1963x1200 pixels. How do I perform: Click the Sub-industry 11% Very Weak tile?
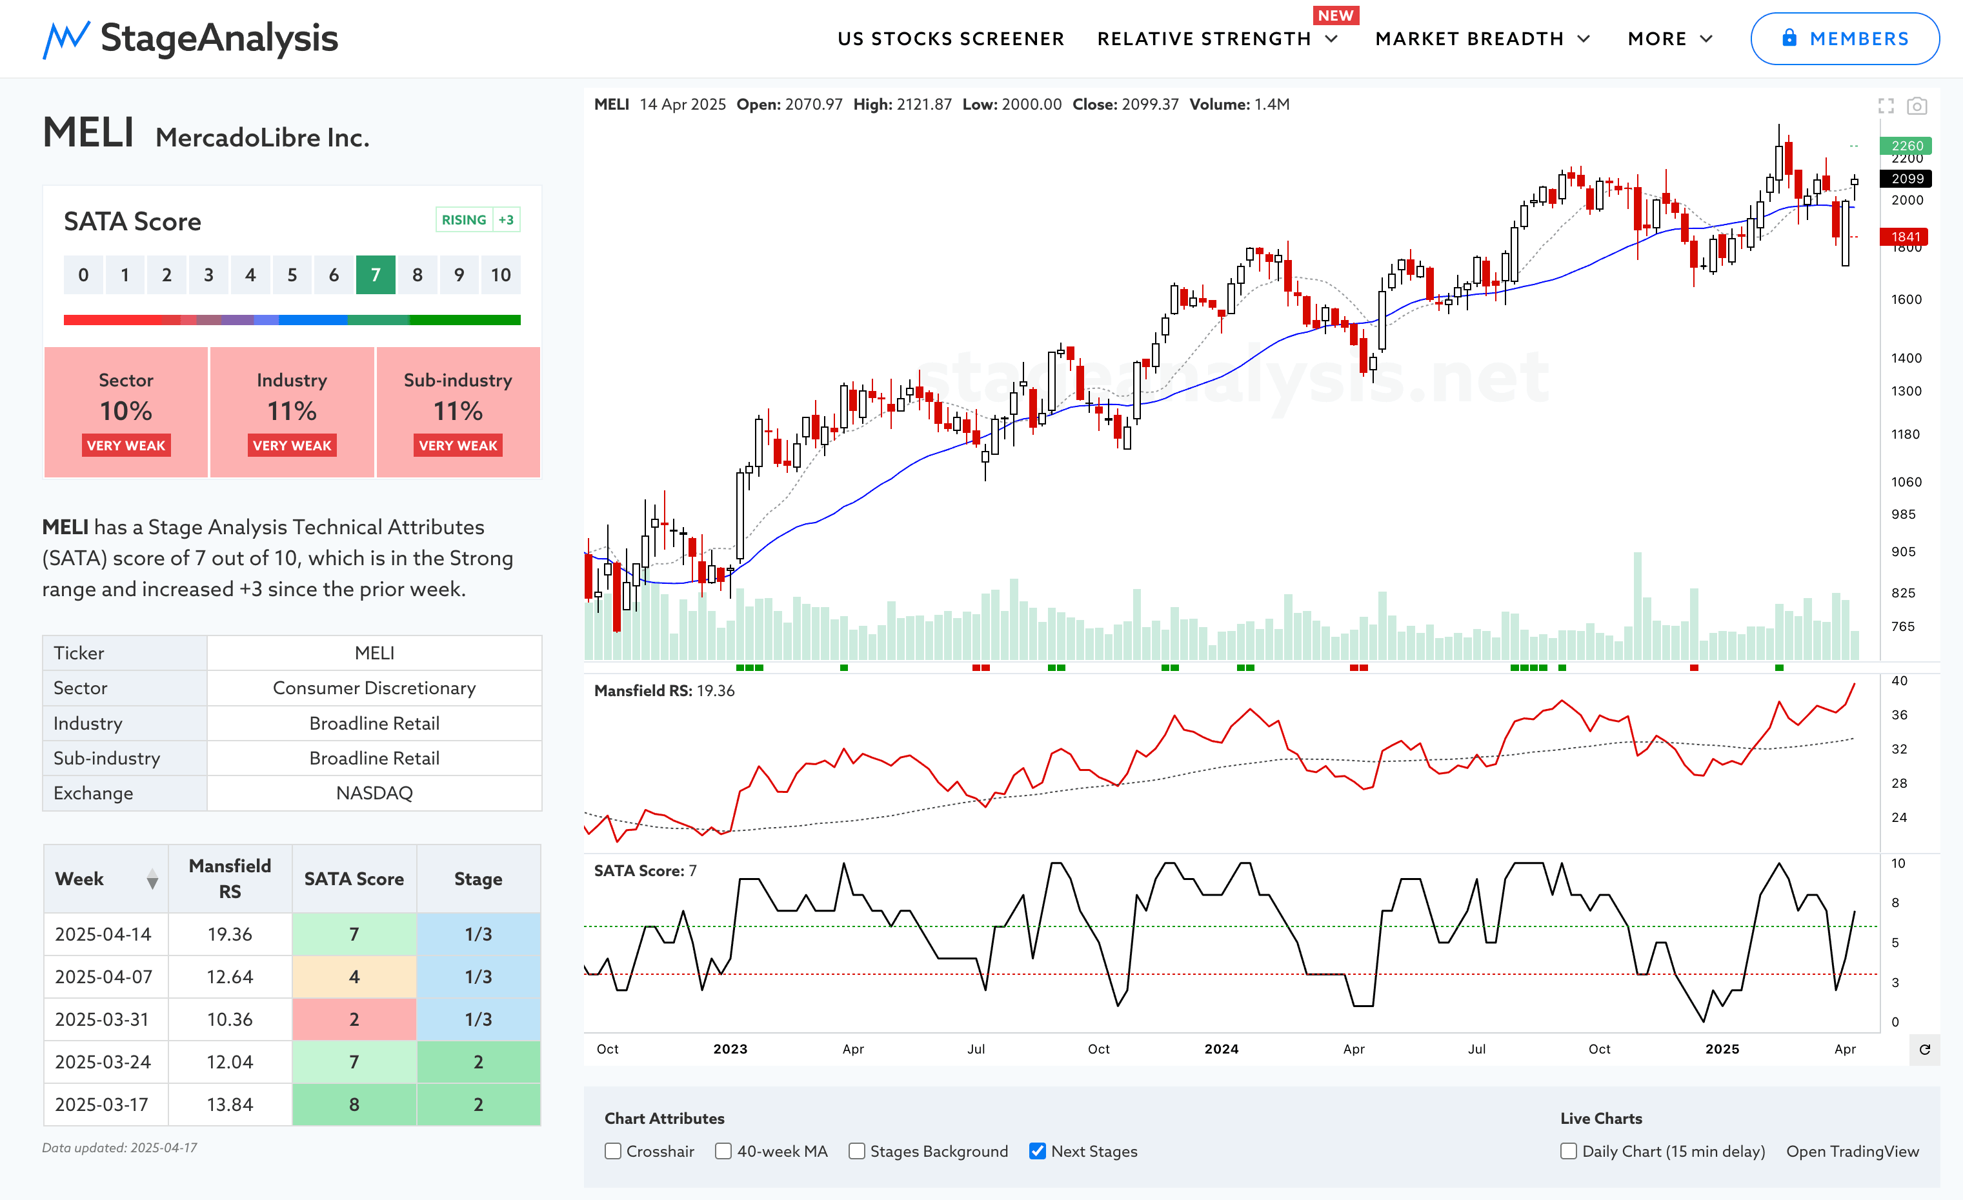[x=458, y=412]
